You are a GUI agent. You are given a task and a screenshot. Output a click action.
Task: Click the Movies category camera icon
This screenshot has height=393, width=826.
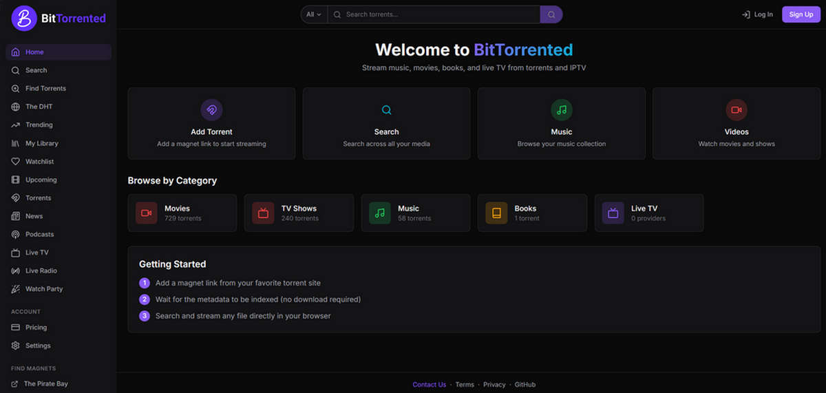click(147, 213)
